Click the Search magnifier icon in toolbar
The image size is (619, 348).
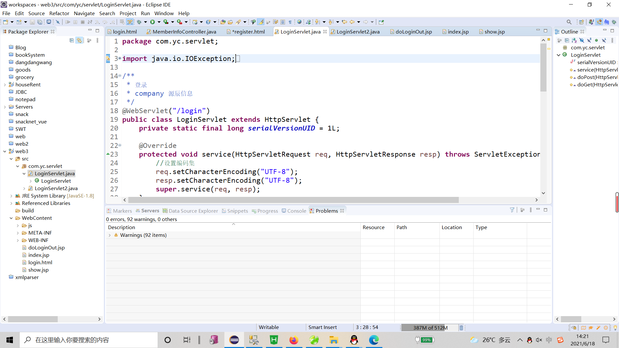click(x=569, y=22)
